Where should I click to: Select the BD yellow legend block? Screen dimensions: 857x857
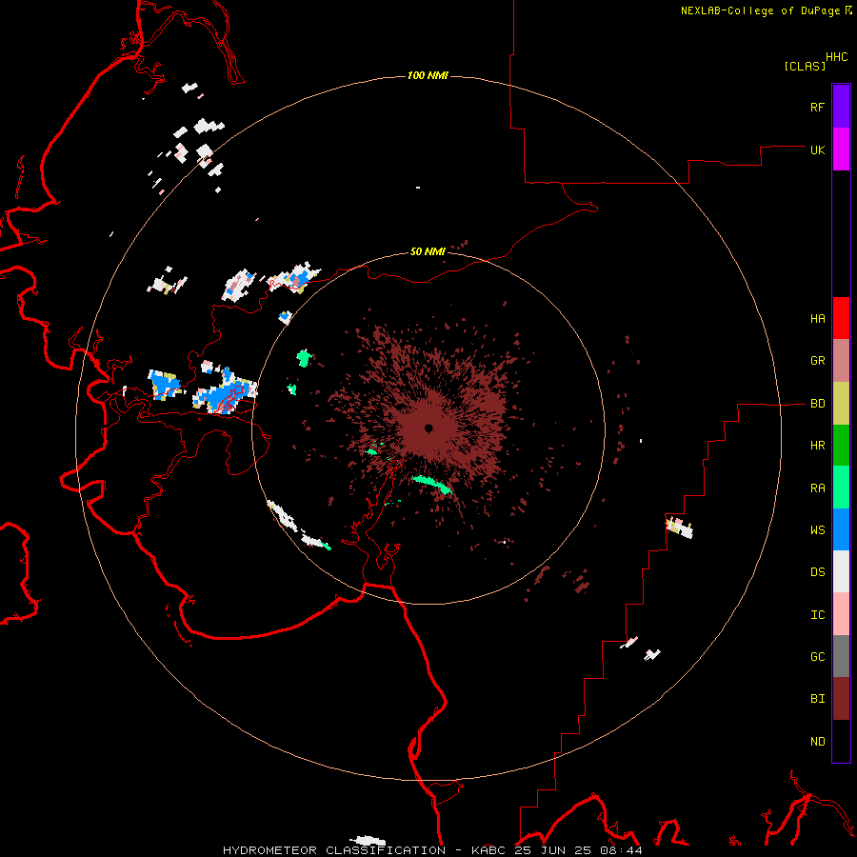point(841,404)
